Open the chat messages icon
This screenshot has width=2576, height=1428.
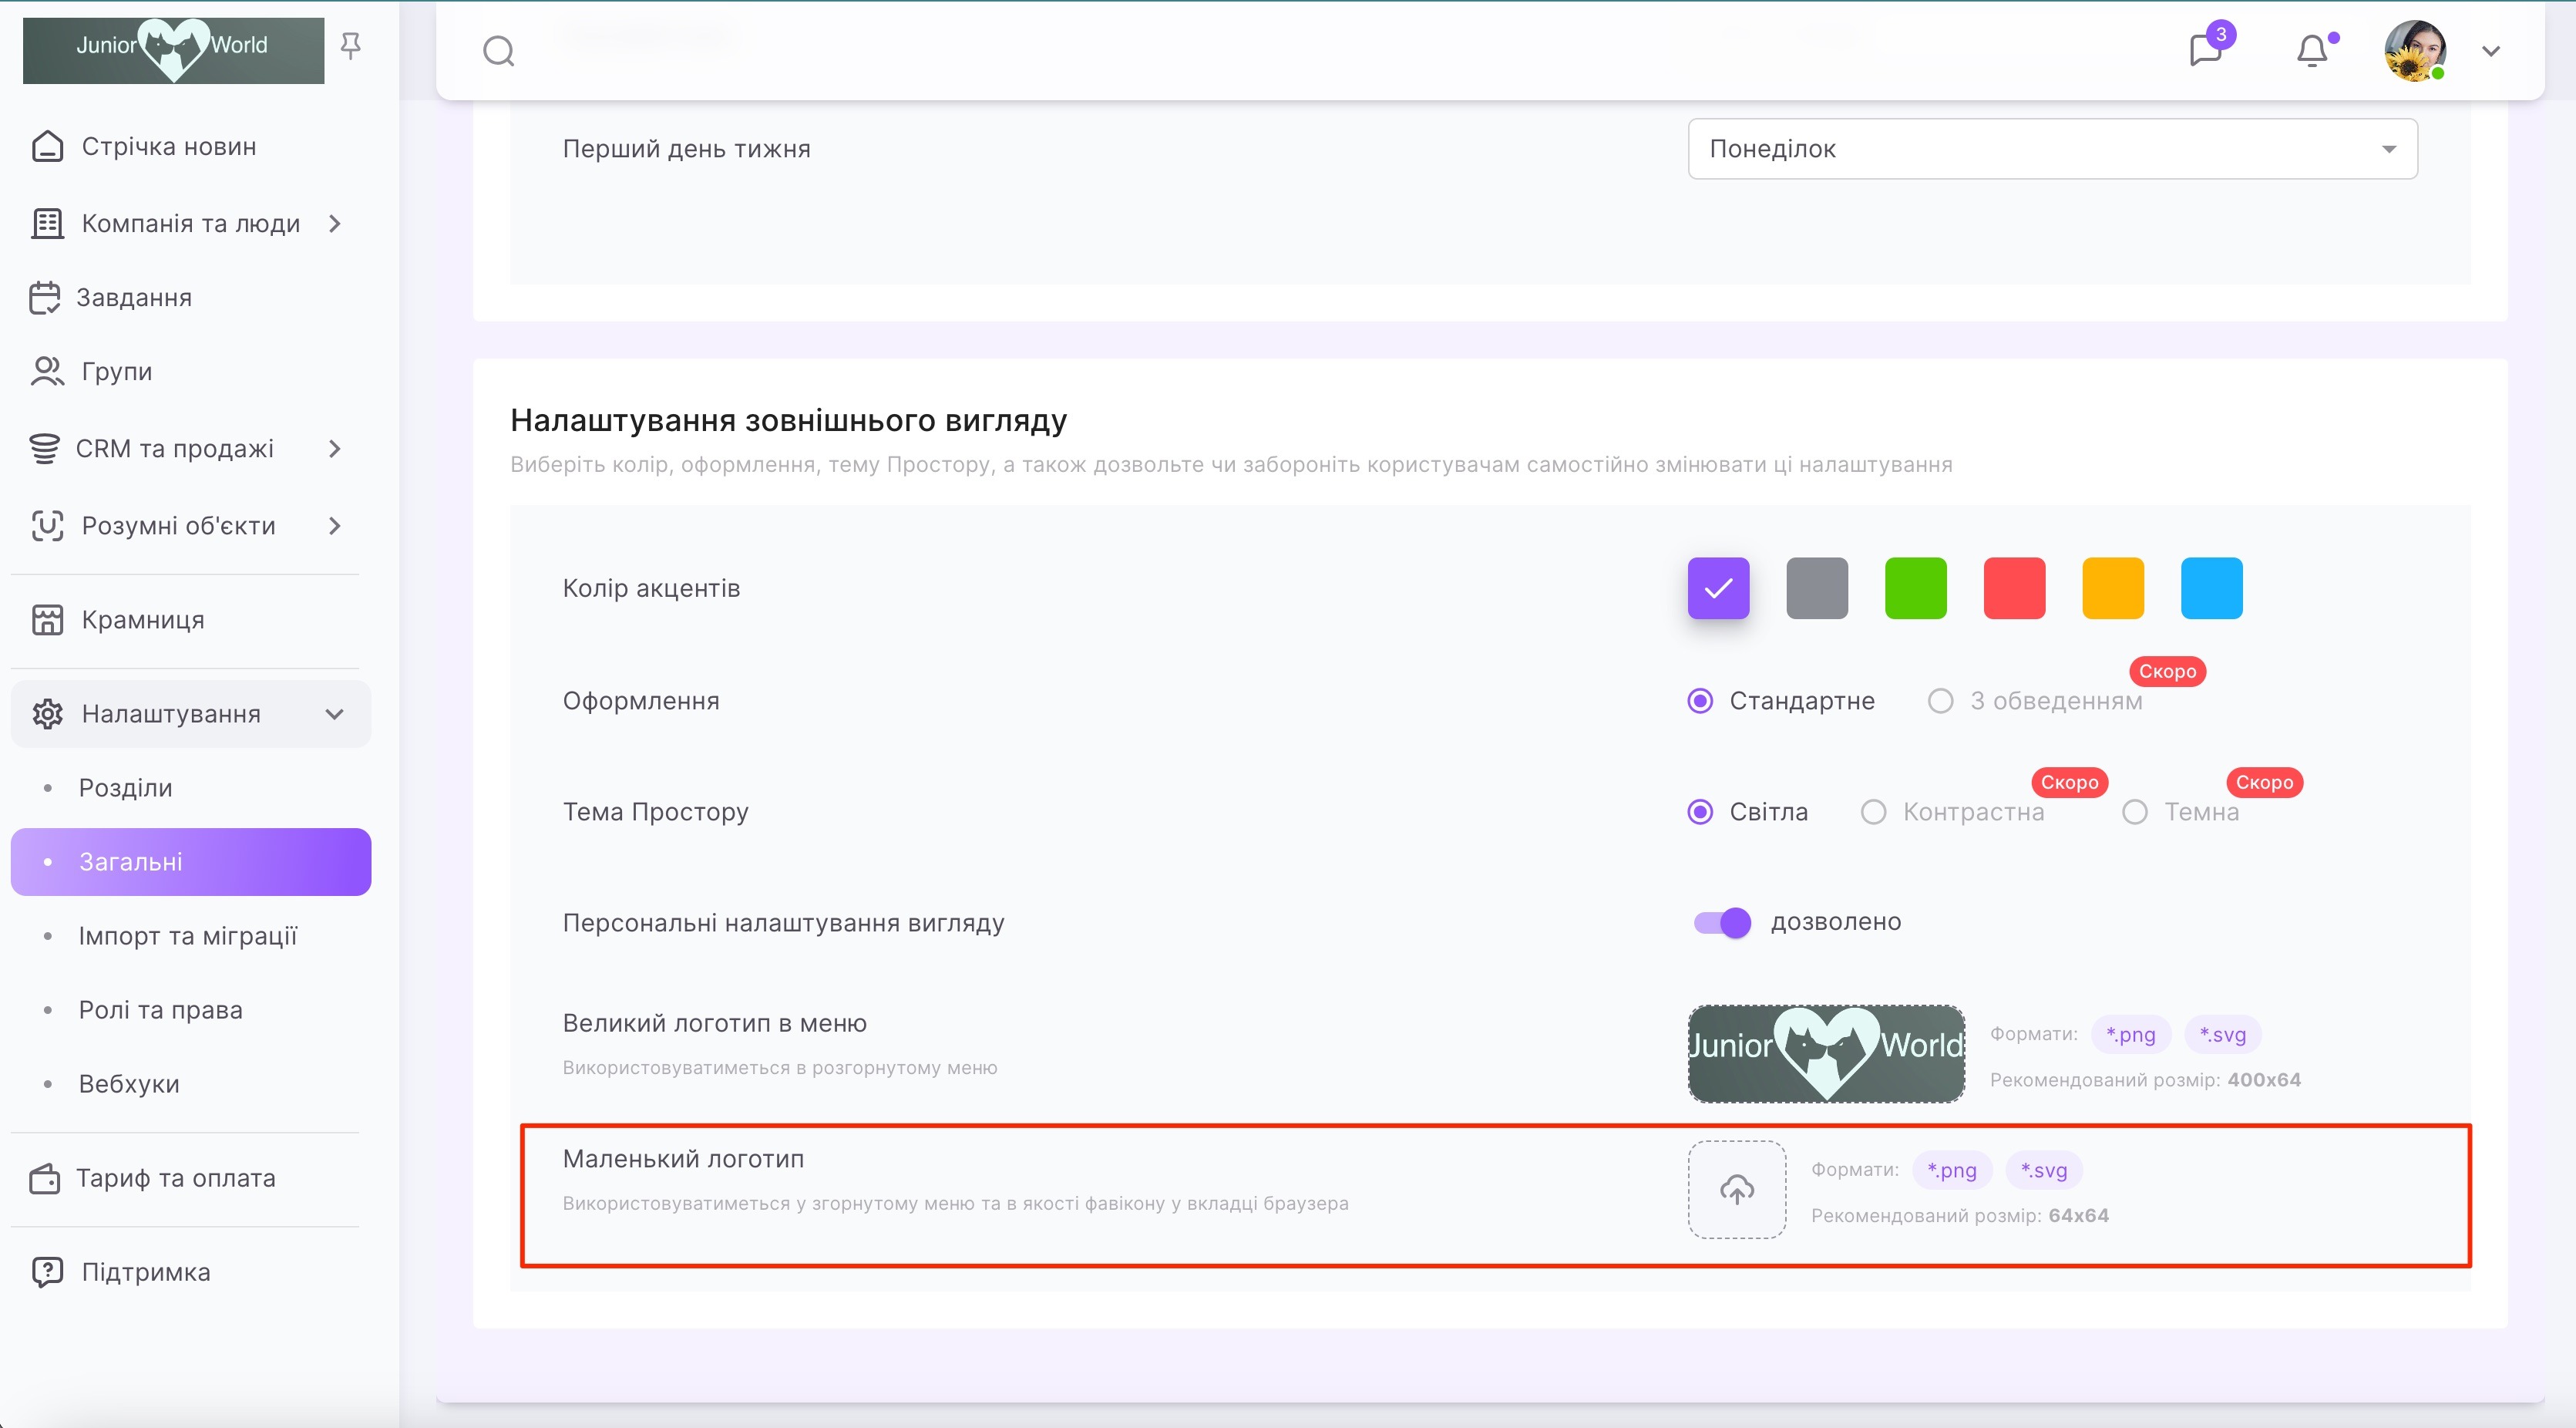point(2205,50)
